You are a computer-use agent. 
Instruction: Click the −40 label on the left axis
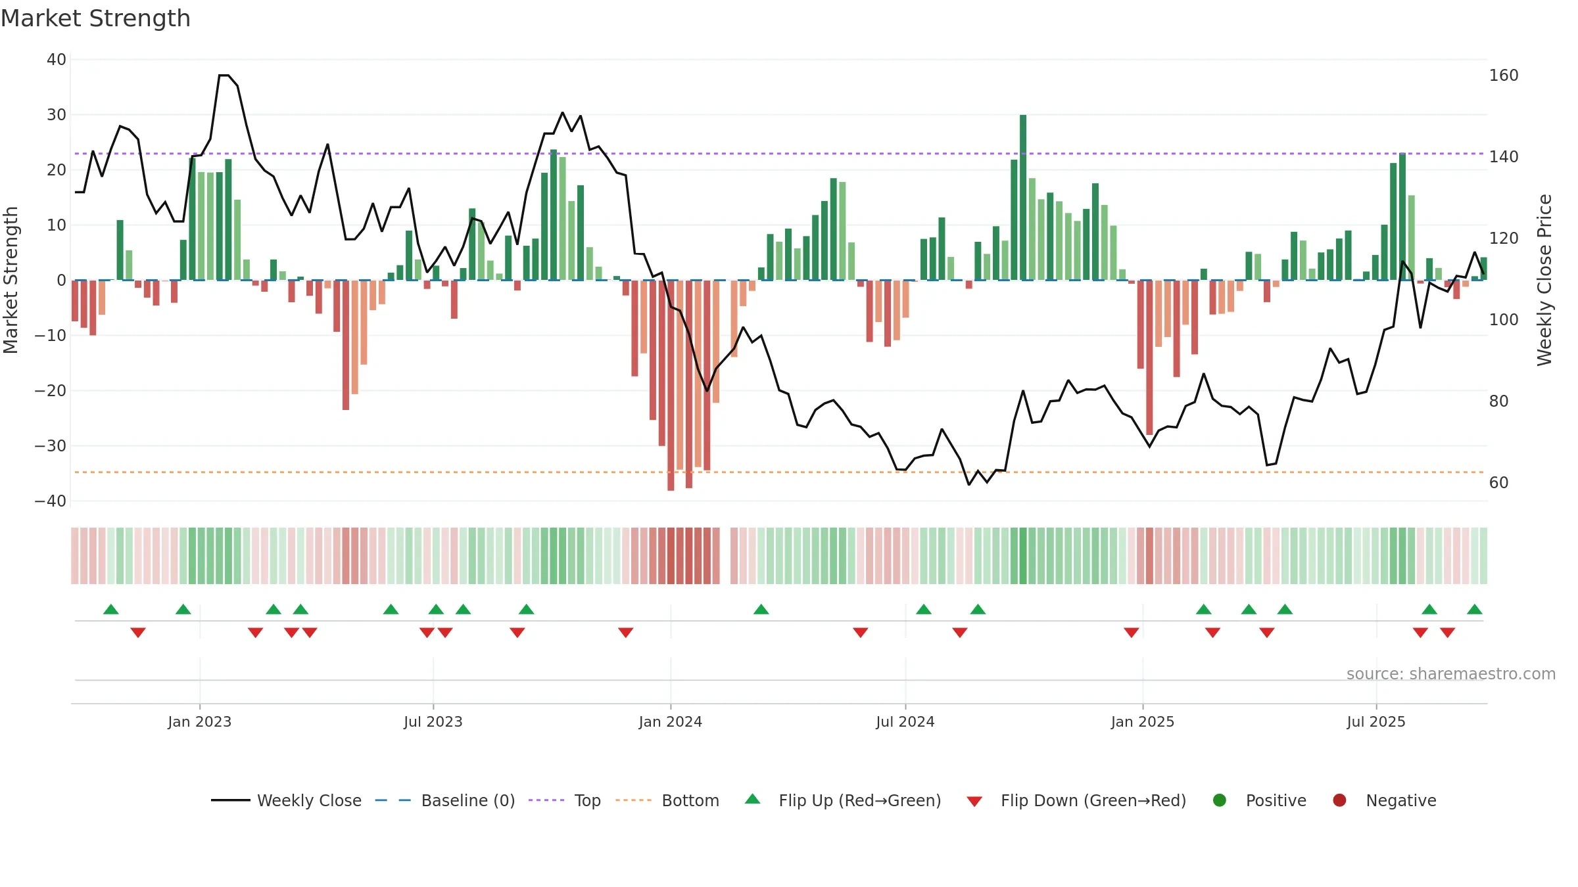pos(51,501)
